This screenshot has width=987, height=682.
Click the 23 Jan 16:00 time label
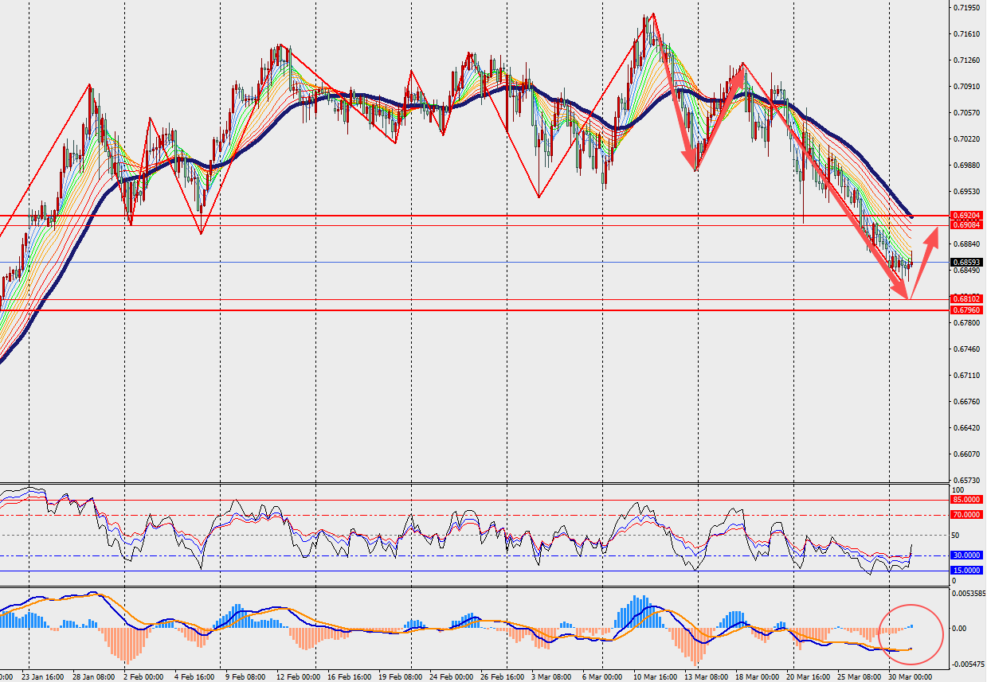45,676
